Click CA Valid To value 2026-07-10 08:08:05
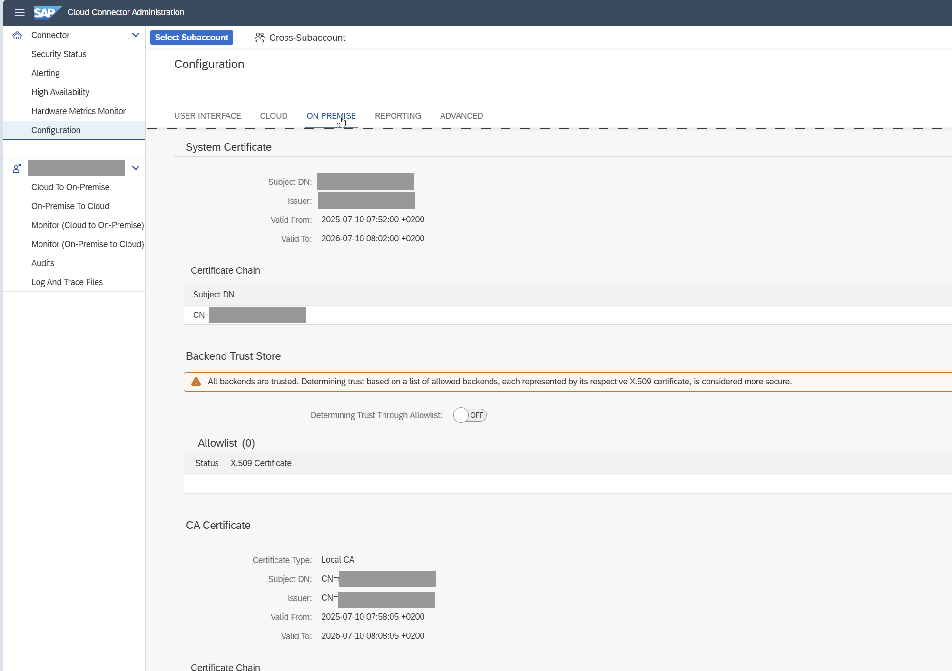The height and width of the screenshot is (671, 952). pyautogui.click(x=373, y=636)
